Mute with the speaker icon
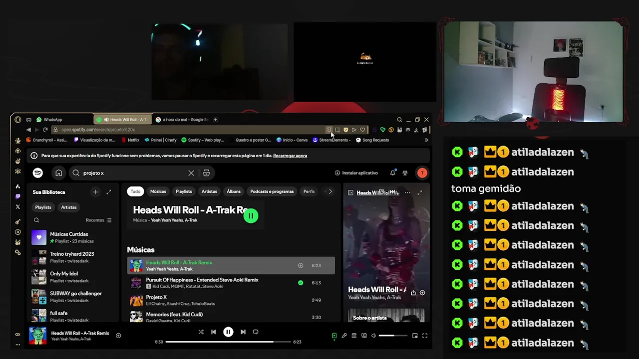This screenshot has height=359, width=639. [x=373, y=336]
